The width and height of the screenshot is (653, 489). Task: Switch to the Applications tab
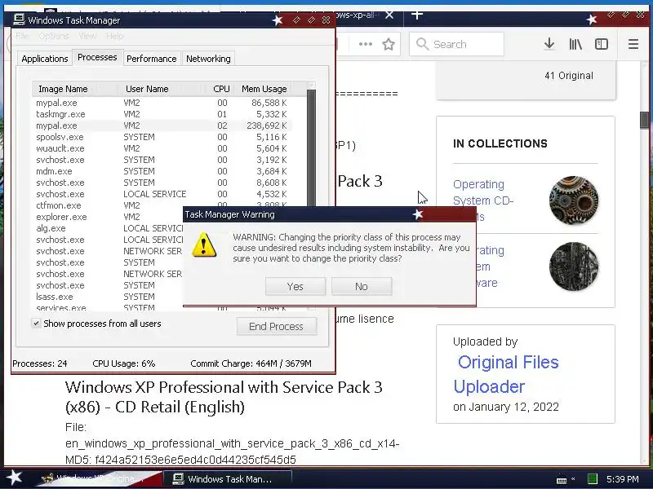[45, 59]
